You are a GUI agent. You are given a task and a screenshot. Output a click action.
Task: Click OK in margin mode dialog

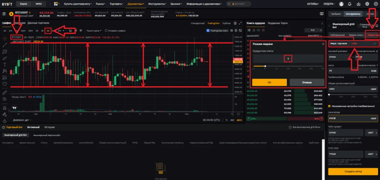click(x=269, y=82)
